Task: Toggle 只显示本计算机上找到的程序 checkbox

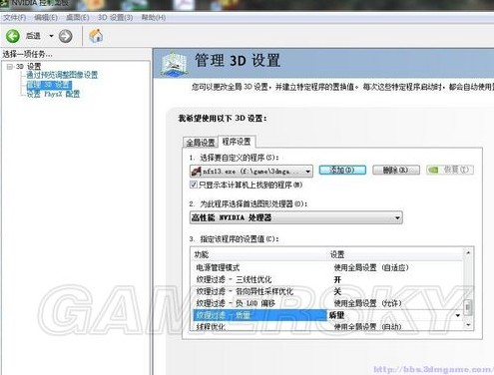Action: [194, 185]
